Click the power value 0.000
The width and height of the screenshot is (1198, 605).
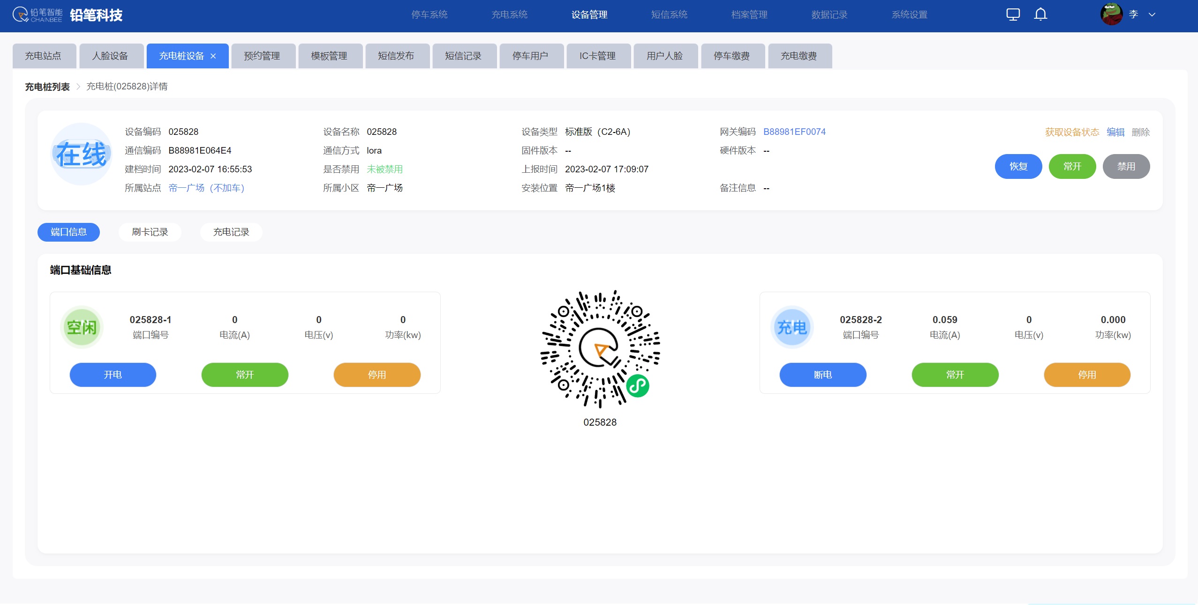coord(1113,320)
